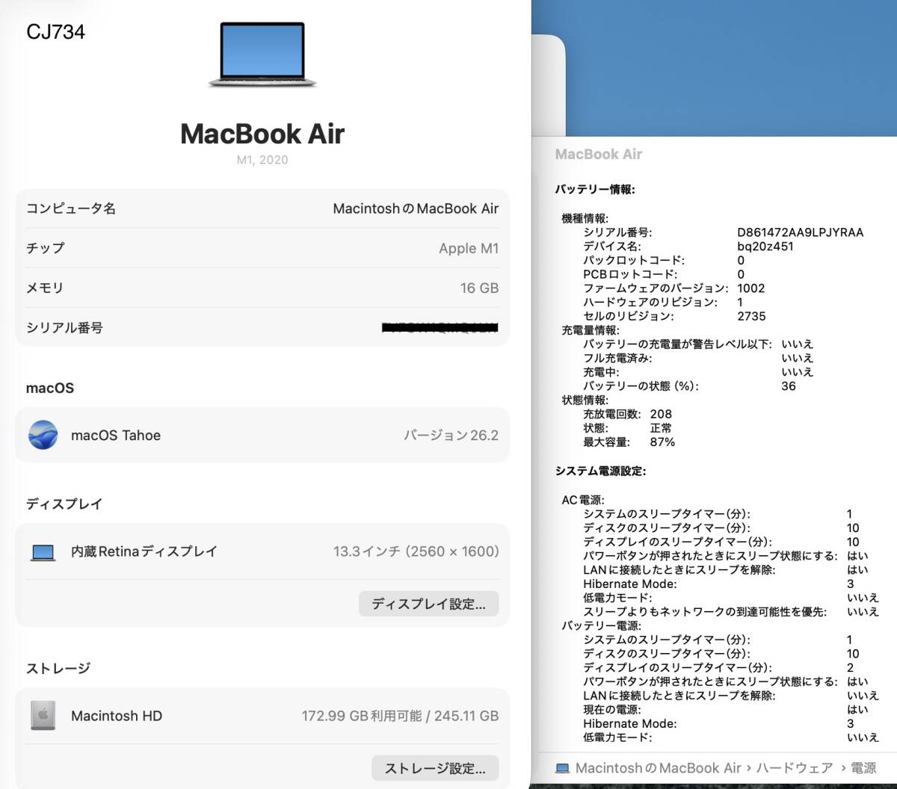The image size is (897, 789).
Task: Click the バッテリーの状態 (%) value 36
Action: coord(789,386)
